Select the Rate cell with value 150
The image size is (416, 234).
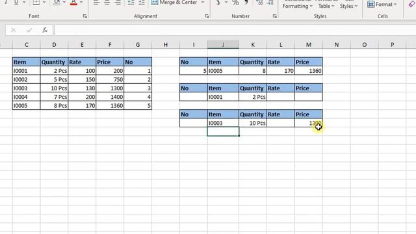pyautogui.click(x=82, y=79)
